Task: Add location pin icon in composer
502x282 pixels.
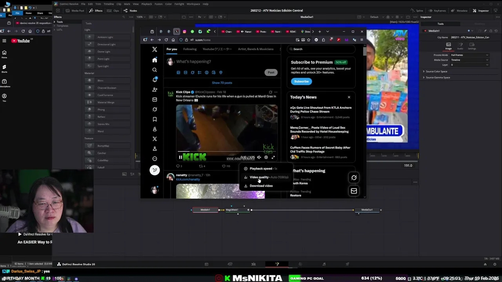Action: click(x=221, y=72)
